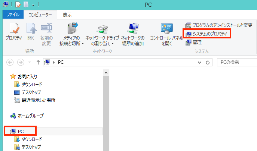Click the address bar PC path
257x151 pixels.
pos(61,62)
